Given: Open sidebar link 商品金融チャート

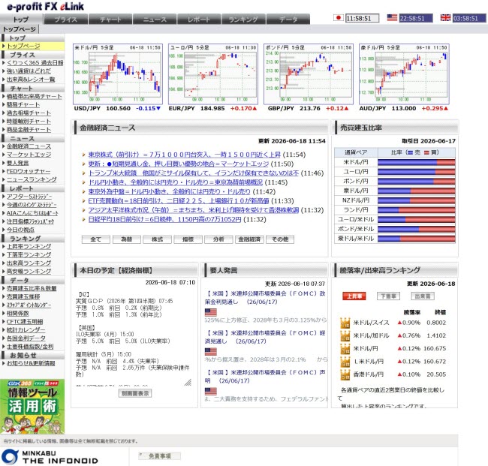Looking at the screenshot, I should pos(29,129).
